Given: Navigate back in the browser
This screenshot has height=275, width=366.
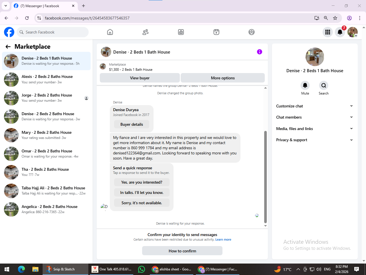Looking at the screenshot, I should [x=6, y=18].
